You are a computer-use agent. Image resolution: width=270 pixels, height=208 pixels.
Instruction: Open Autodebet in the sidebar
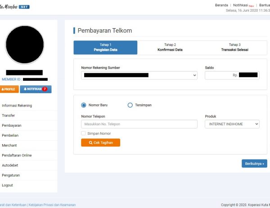(x=11, y=165)
